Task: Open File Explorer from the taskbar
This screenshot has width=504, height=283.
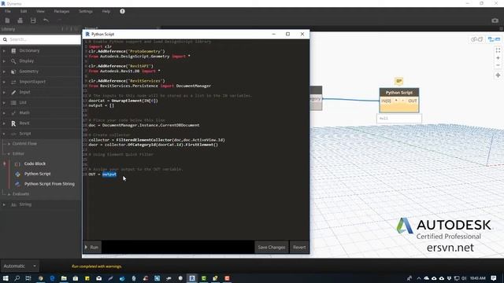Action: click(64, 278)
